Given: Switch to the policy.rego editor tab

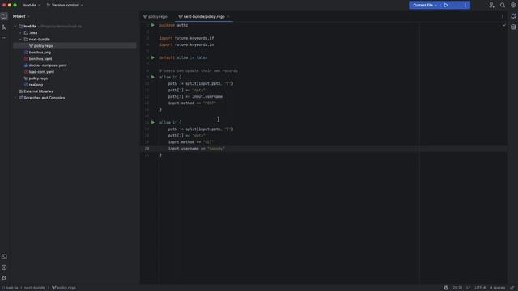Looking at the screenshot, I should (x=155, y=16).
